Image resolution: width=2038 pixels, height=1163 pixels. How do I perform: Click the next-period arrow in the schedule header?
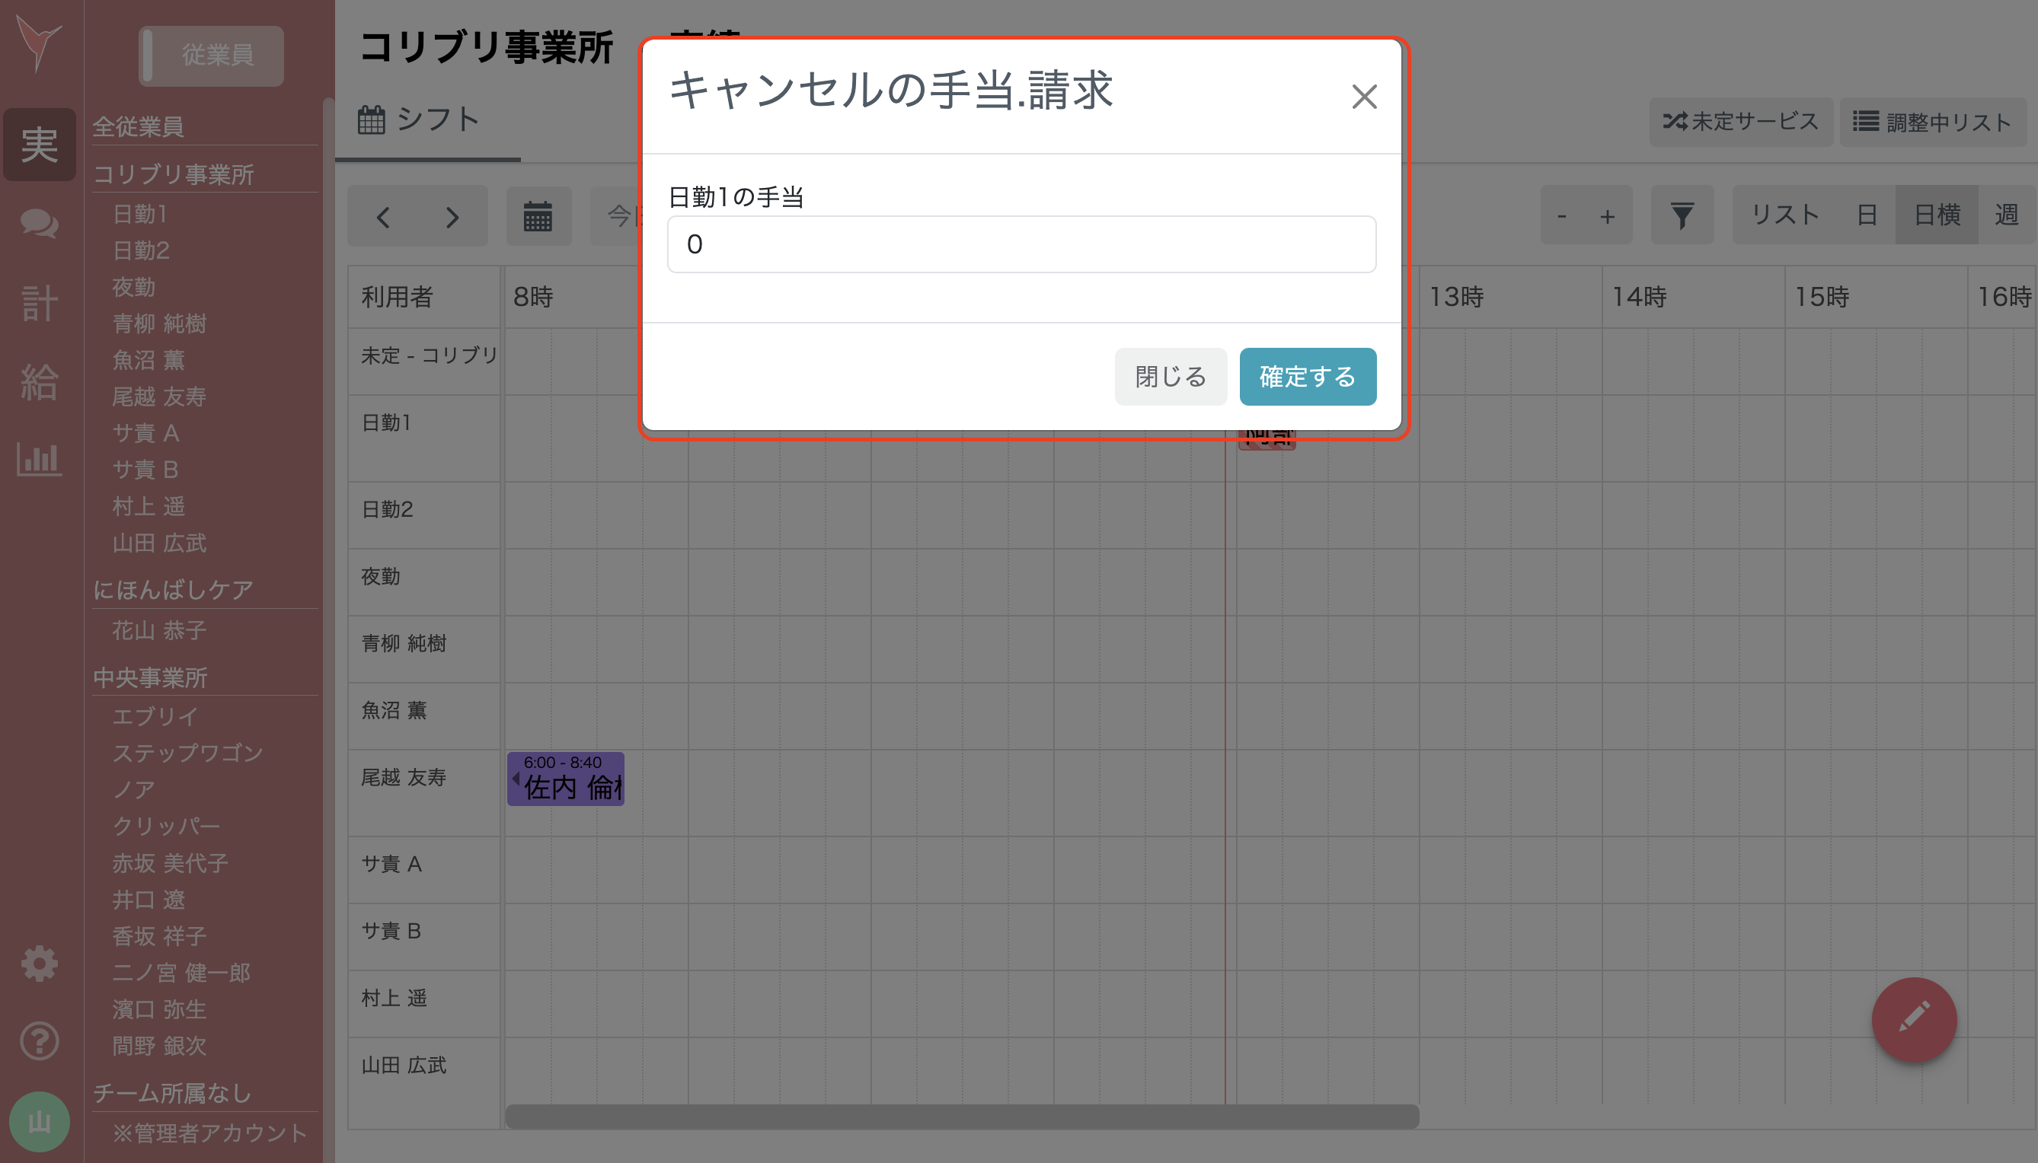452,215
